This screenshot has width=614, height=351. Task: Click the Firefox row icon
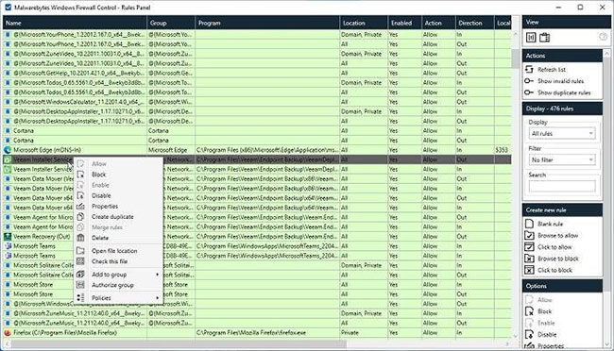pyautogui.click(x=8, y=333)
